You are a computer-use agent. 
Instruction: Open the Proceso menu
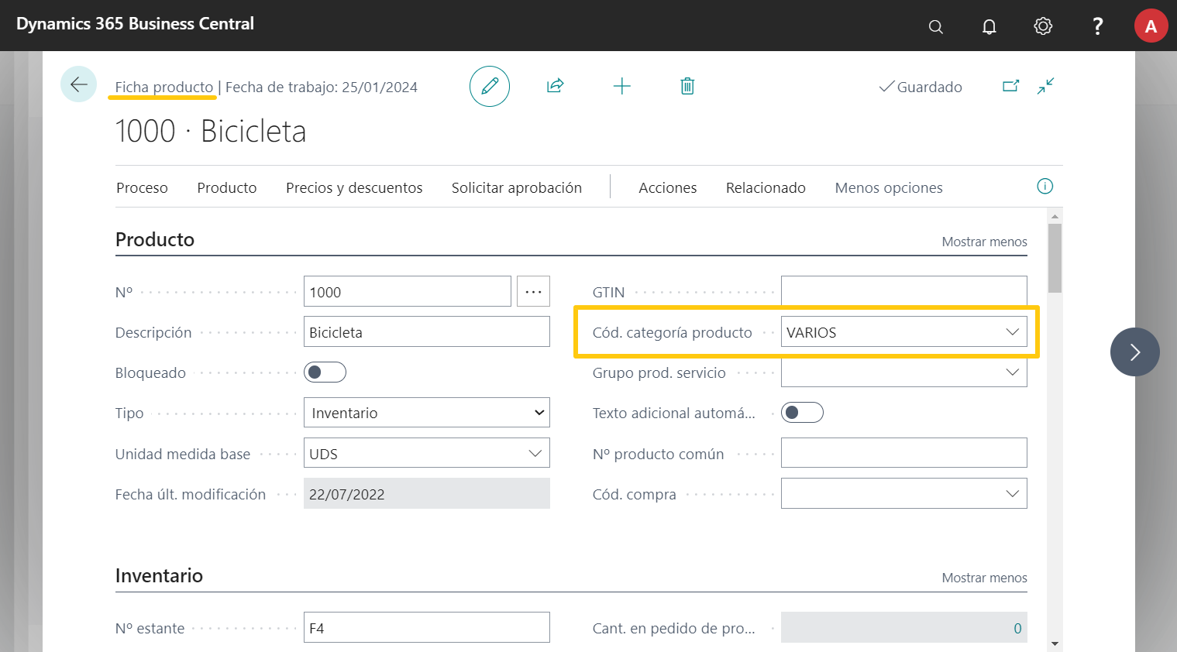pyautogui.click(x=142, y=187)
